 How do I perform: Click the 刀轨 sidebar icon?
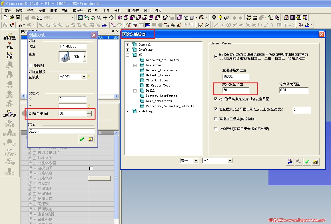(x=9, y=55)
